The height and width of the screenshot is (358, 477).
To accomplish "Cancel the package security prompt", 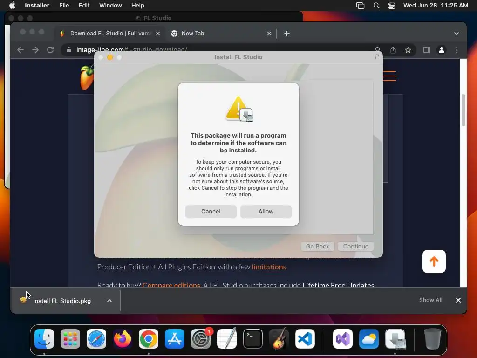I will click(211, 211).
